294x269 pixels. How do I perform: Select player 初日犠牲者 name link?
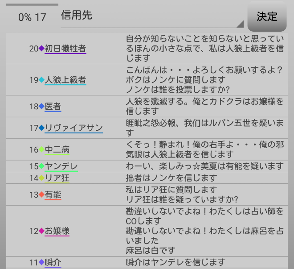pos(65,49)
